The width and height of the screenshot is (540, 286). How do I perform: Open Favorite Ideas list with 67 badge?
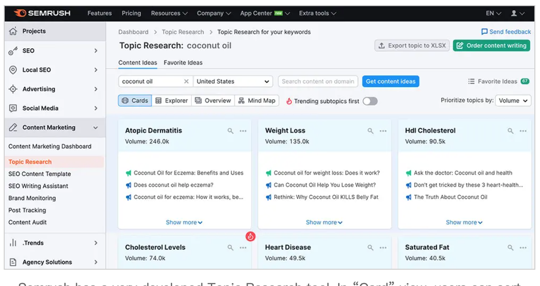click(x=498, y=81)
